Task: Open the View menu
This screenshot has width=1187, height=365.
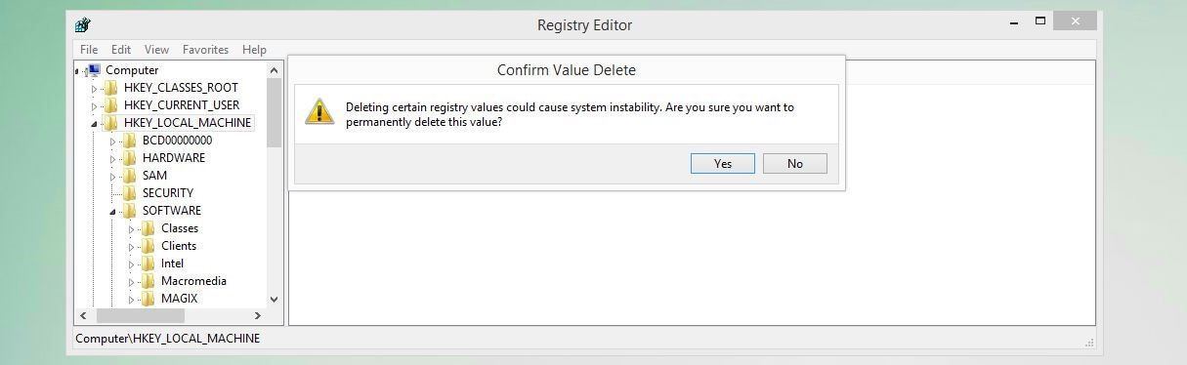Action: pyautogui.click(x=156, y=50)
